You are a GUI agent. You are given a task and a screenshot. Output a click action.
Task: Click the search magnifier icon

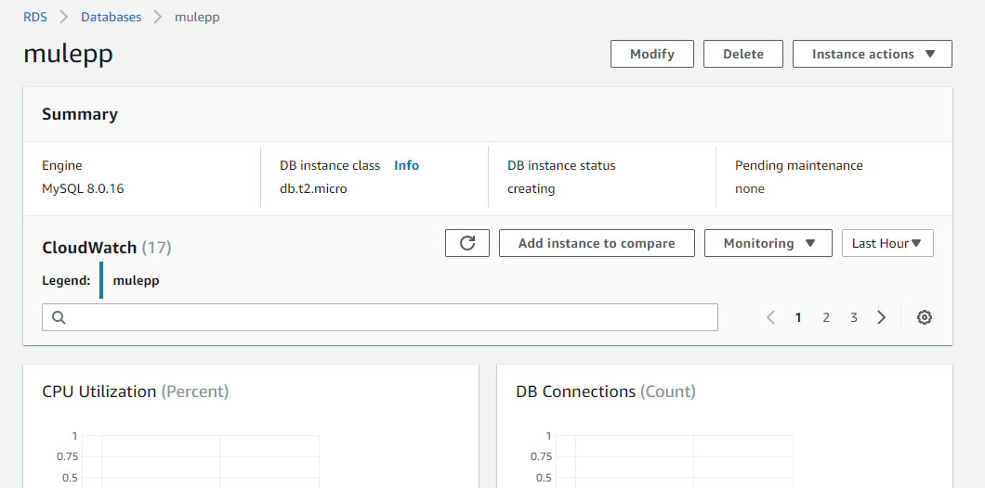[x=59, y=317]
